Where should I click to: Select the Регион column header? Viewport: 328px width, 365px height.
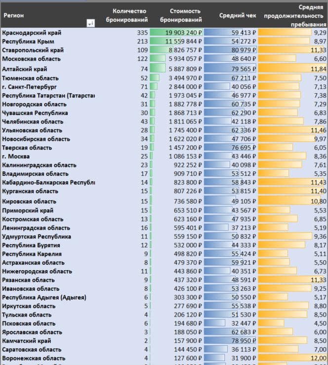(x=13, y=15)
